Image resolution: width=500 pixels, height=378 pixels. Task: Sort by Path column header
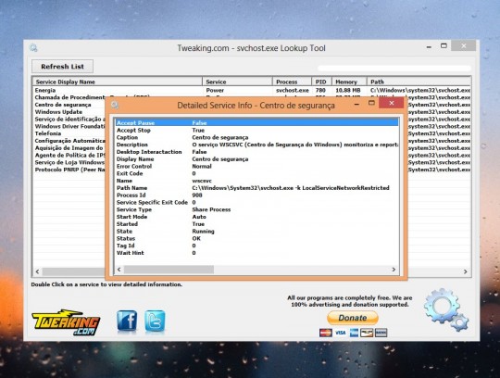coord(419,82)
